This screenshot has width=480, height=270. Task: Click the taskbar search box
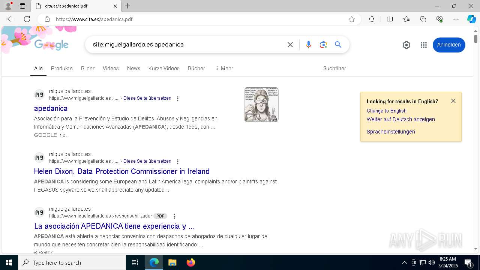pos(72,262)
